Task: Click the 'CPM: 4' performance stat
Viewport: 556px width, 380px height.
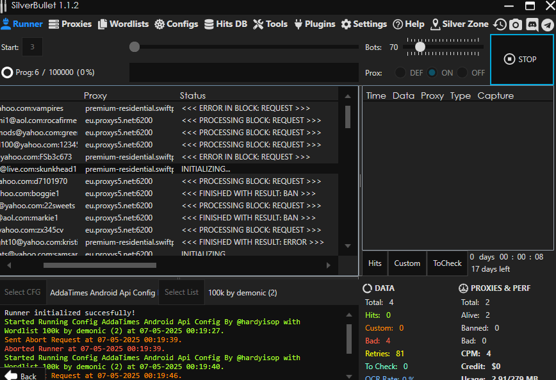Action: coord(476,354)
